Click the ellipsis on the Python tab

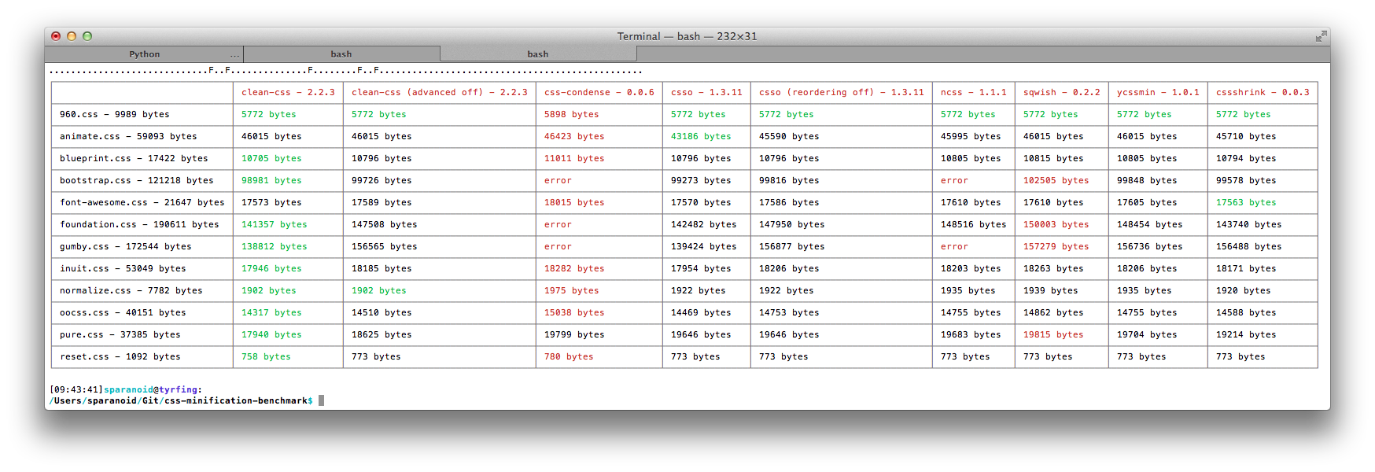click(234, 55)
